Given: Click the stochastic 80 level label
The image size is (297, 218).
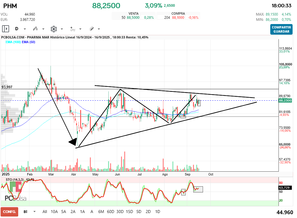Looking at the screenshot, I should tap(281, 183).
